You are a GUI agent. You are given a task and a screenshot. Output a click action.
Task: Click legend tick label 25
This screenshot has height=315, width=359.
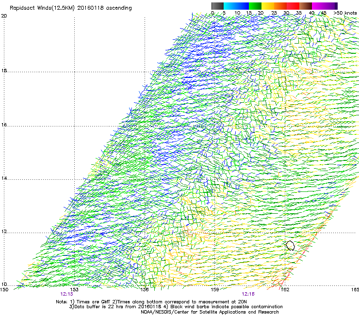[274, 13]
